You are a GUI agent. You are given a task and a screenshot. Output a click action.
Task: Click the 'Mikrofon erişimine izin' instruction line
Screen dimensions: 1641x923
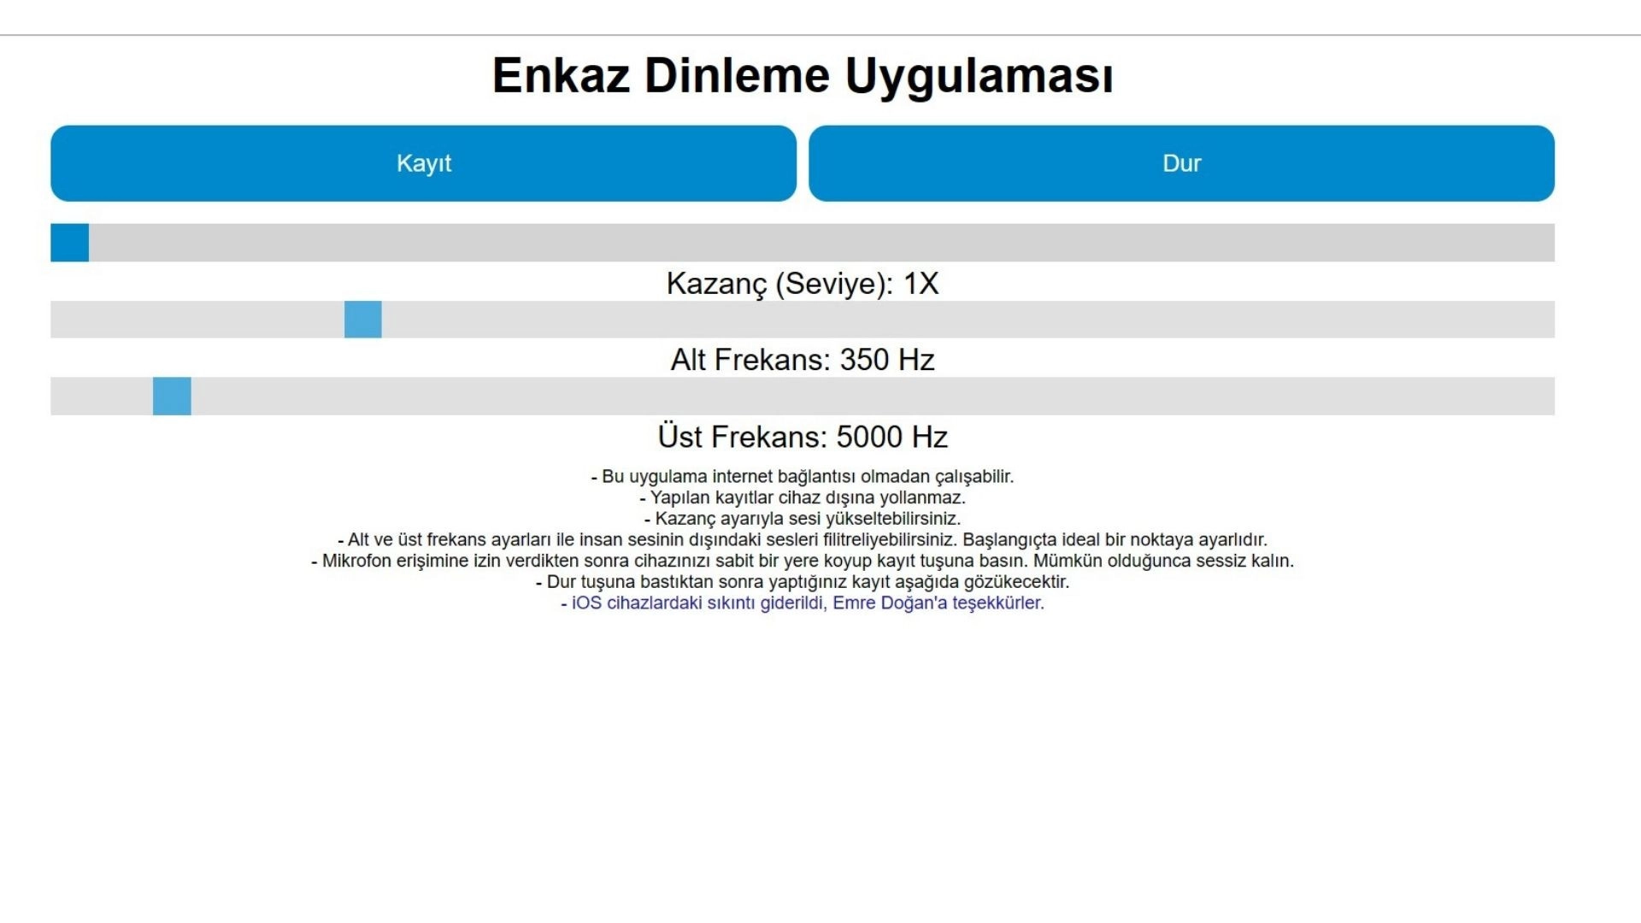[x=803, y=561]
